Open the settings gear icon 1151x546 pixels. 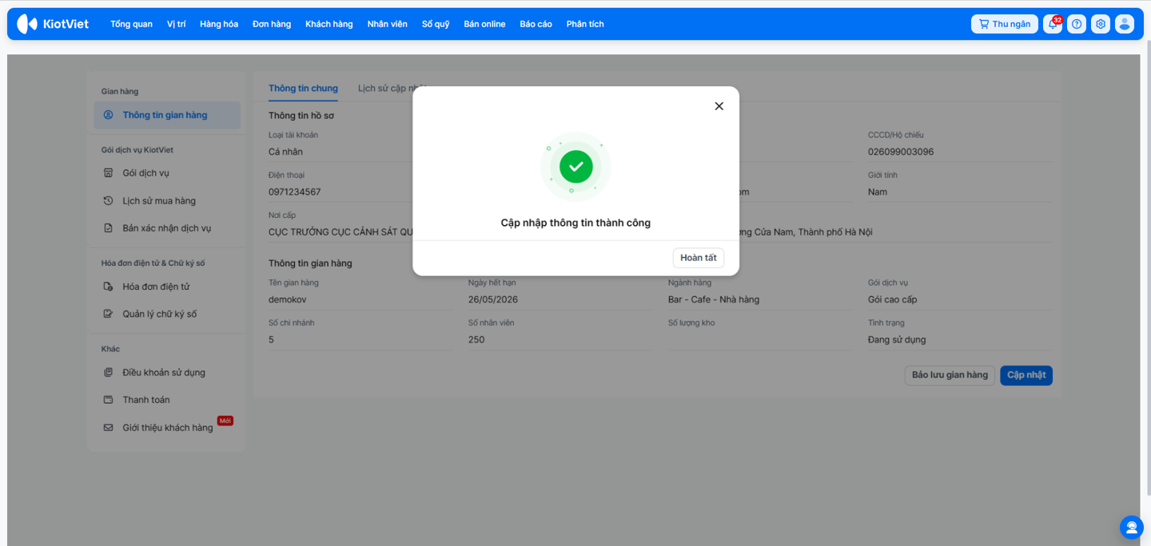tap(1101, 24)
